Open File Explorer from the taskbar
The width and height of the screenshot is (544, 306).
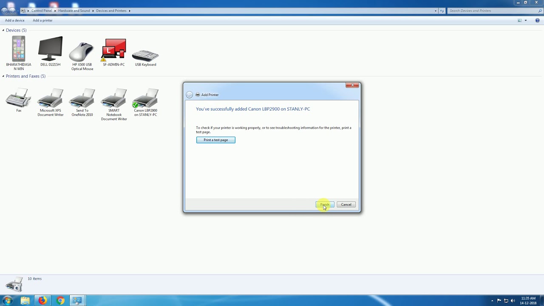click(25, 300)
